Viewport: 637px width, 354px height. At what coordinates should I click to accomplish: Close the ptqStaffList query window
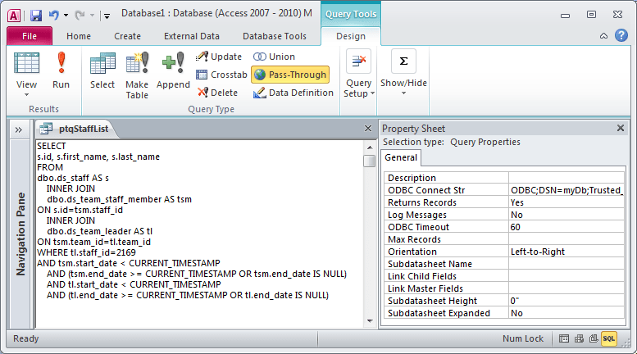pos(367,129)
